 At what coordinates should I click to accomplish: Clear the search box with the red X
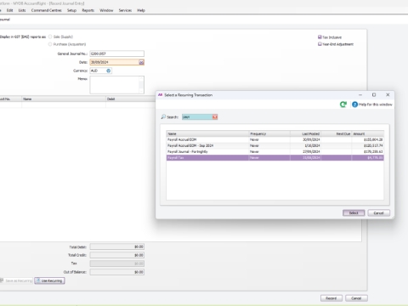click(215, 117)
